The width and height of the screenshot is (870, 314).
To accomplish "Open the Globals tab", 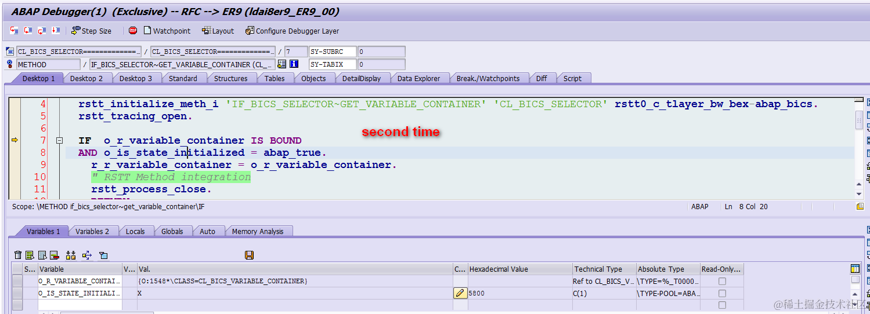I will (172, 231).
